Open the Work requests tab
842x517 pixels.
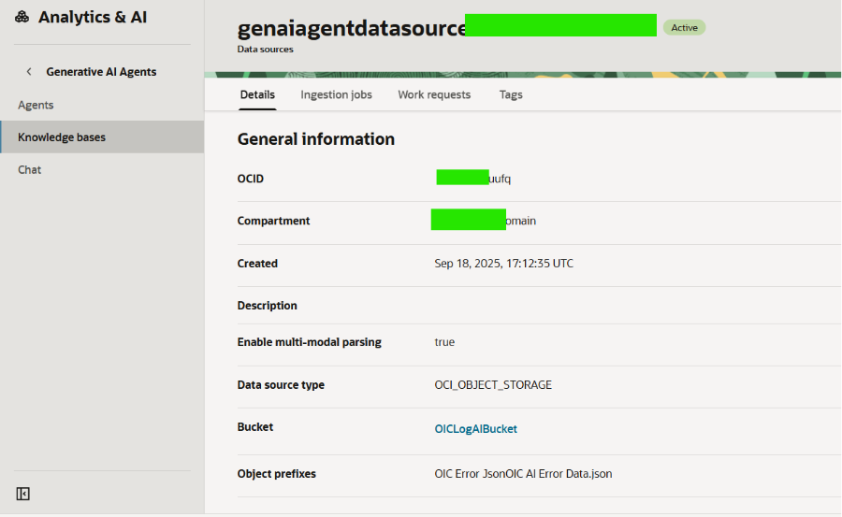434,94
